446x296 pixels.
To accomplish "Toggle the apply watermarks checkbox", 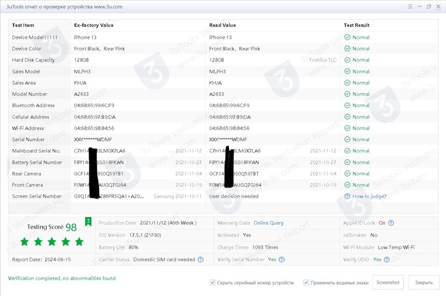I will point(306,282).
